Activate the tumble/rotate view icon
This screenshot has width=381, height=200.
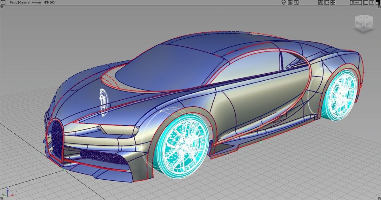(321, 2)
